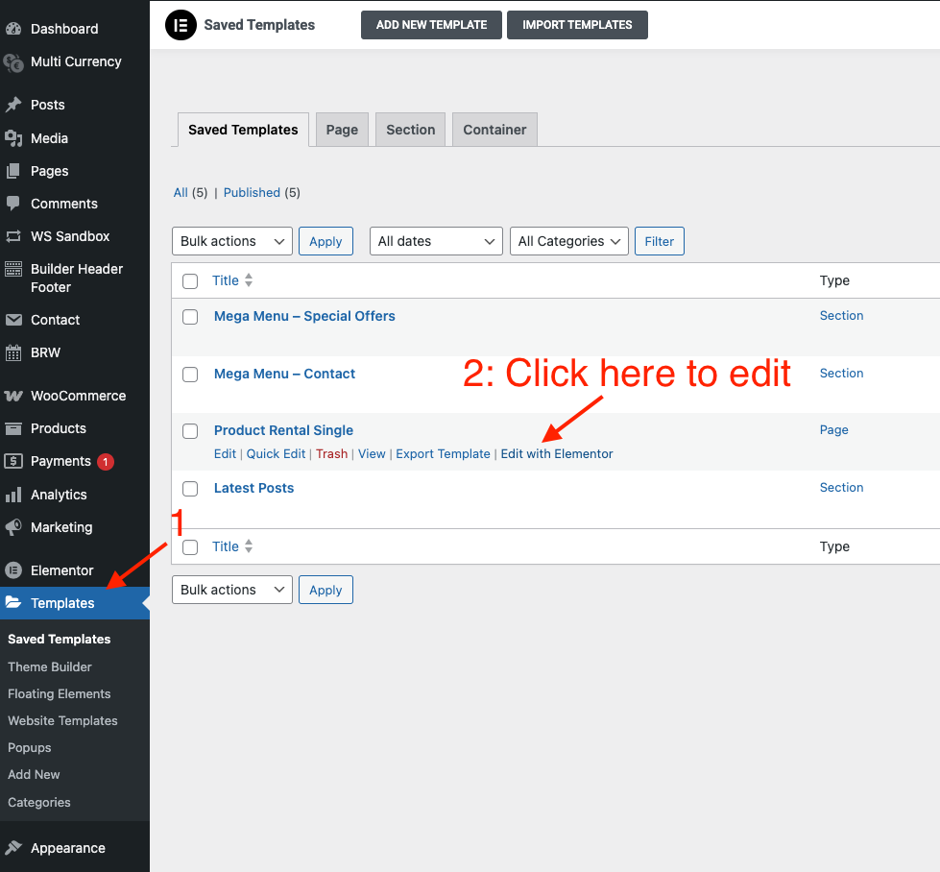The height and width of the screenshot is (872, 940).
Task: Click the Posts pin icon
Action: point(13,105)
